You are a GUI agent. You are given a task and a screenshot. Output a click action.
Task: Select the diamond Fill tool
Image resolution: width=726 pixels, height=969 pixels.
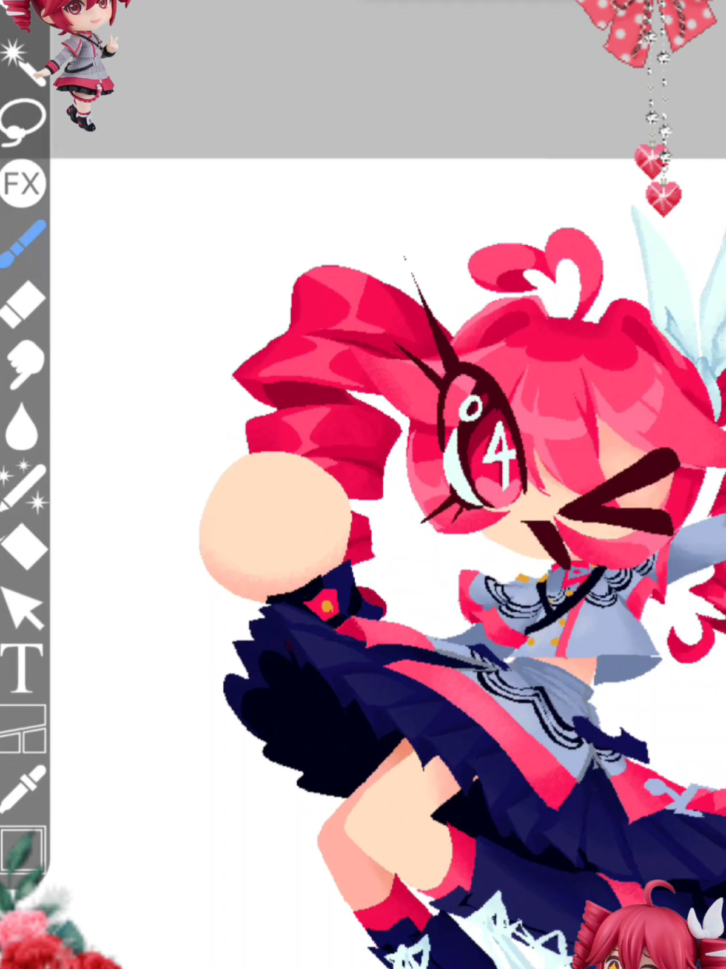(x=23, y=547)
